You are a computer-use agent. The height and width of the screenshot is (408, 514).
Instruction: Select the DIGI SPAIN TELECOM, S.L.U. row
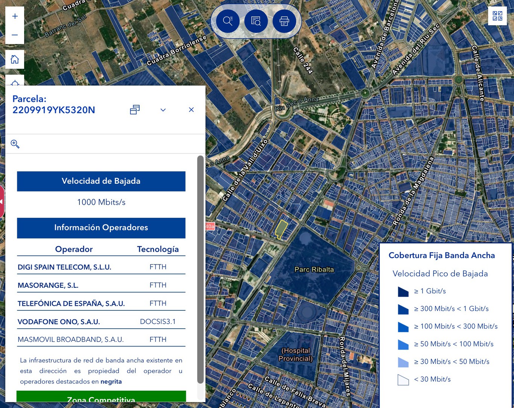(101, 267)
